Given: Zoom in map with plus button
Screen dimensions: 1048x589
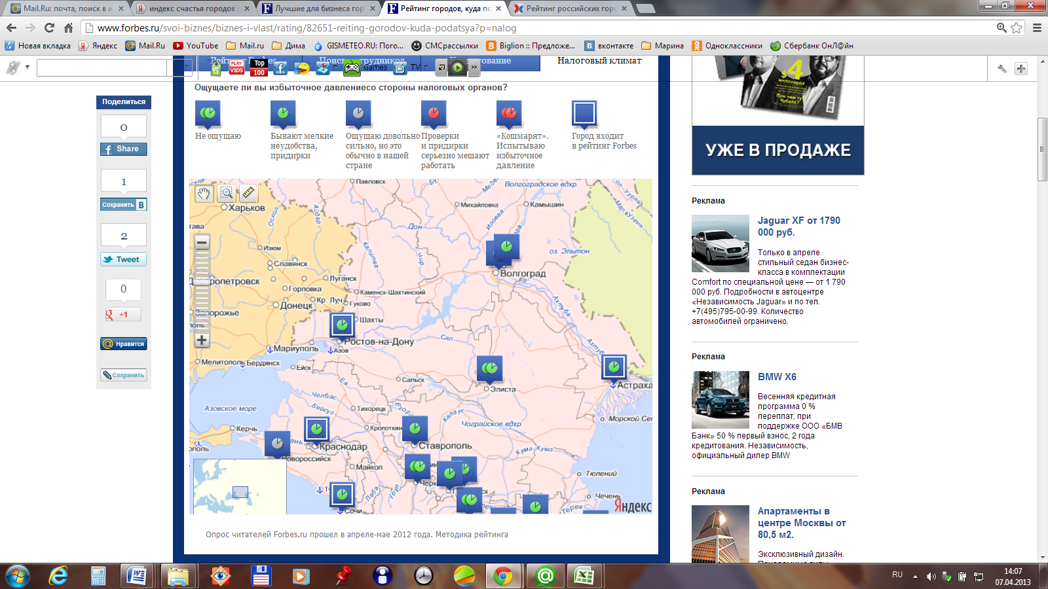Looking at the screenshot, I should (x=202, y=340).
